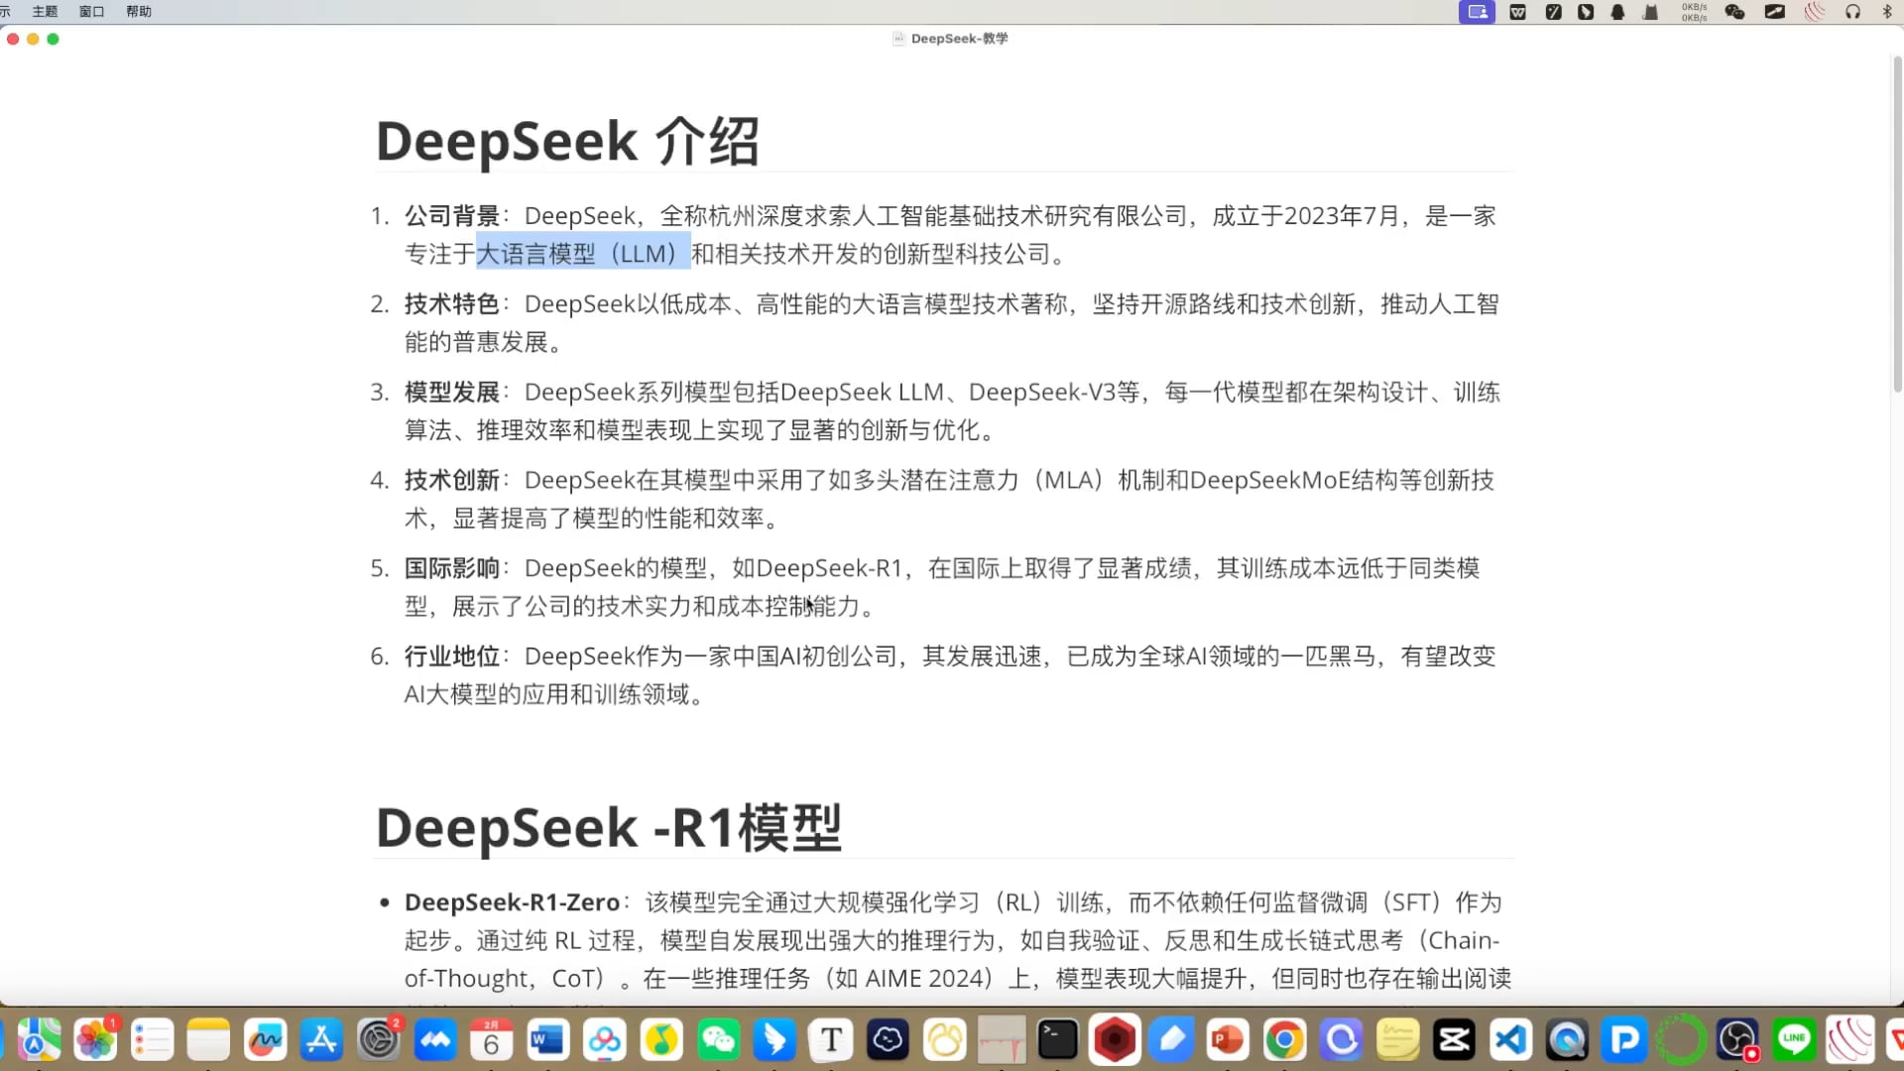Open LINE messenger from the Dock

[x=1793, y=1039]
